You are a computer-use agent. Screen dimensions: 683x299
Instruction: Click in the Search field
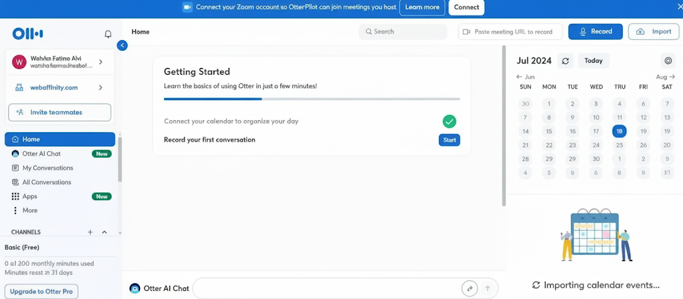403,32
